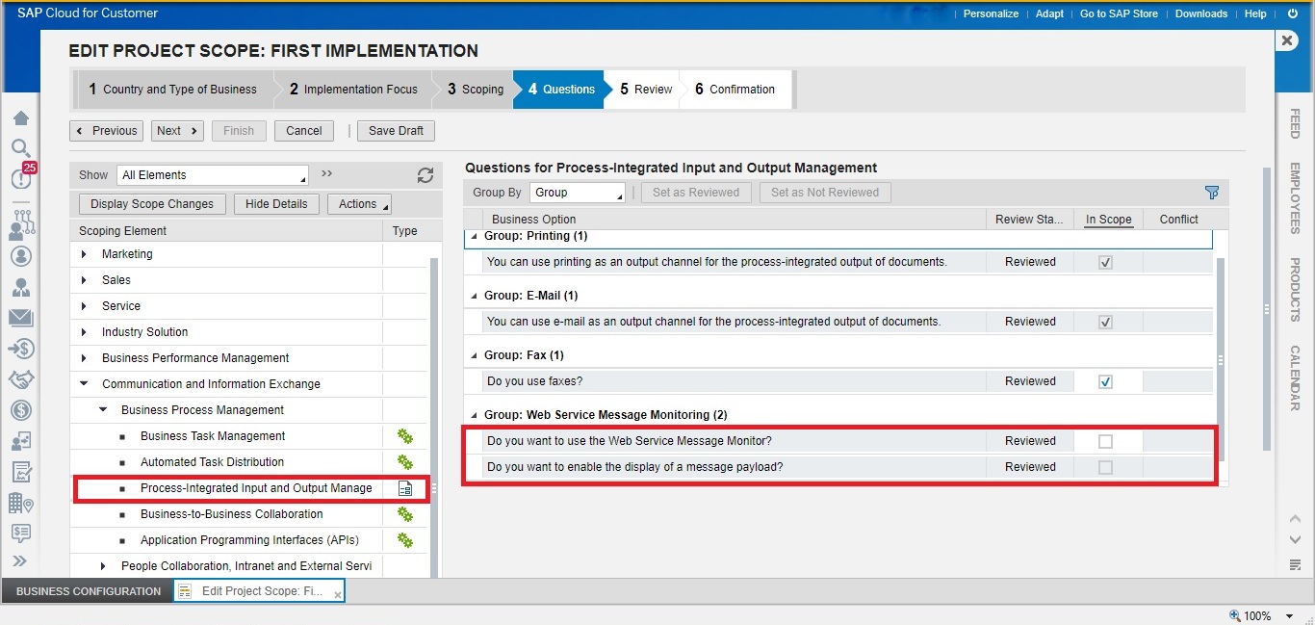Select Business-to-Business Collaboration tree item

click(x=232, y=514)
